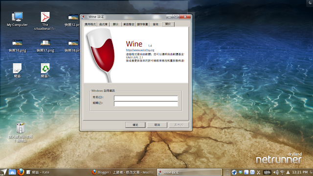Select the 快照12 image file on desktop
The height and width of the screenshot is (176, 313).
pyautogui.click(x=73, y=20)
